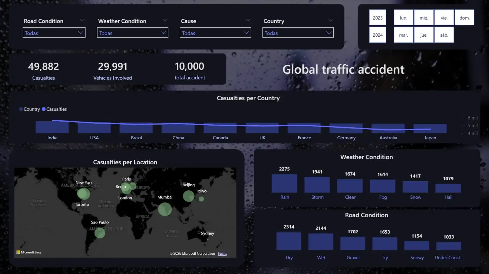Open the map Terms link
This screenshot has height=274, width=489.
(x=222, y=254)
